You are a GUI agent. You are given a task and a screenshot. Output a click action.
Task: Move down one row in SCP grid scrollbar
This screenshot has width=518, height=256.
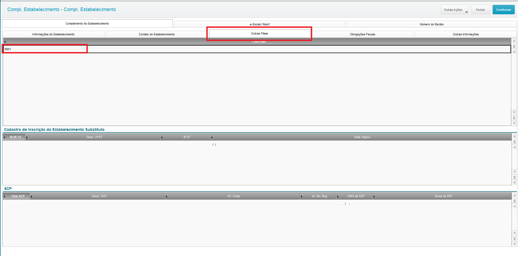click(x=514, y=233)
